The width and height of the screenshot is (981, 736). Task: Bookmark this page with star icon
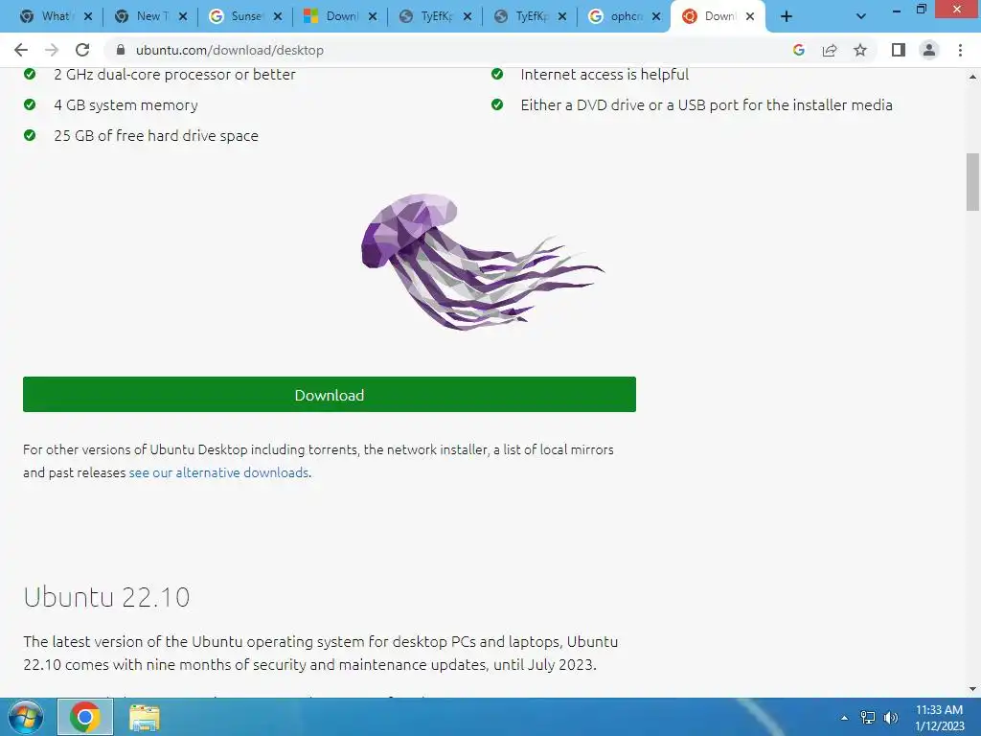[860, 50]
